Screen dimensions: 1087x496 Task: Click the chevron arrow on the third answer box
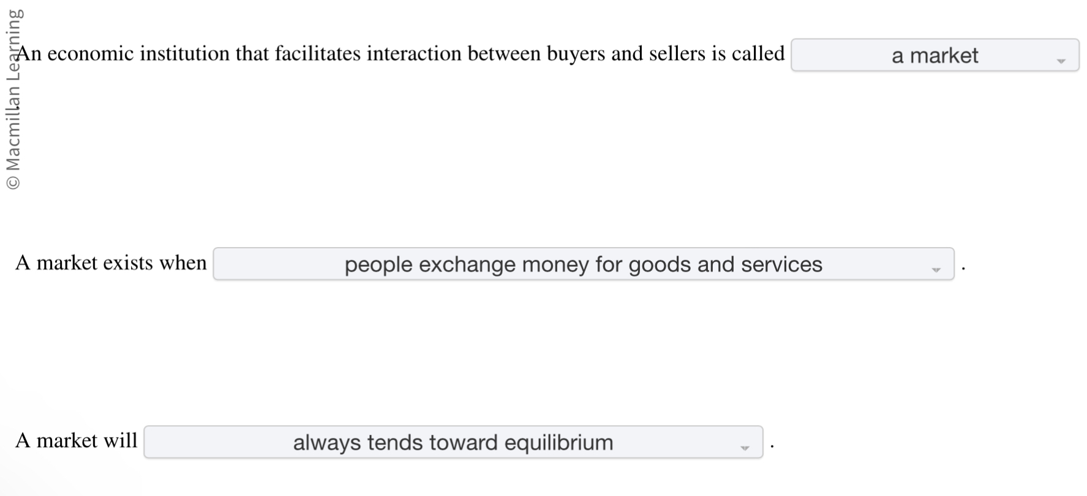click(x=745, y=448)
